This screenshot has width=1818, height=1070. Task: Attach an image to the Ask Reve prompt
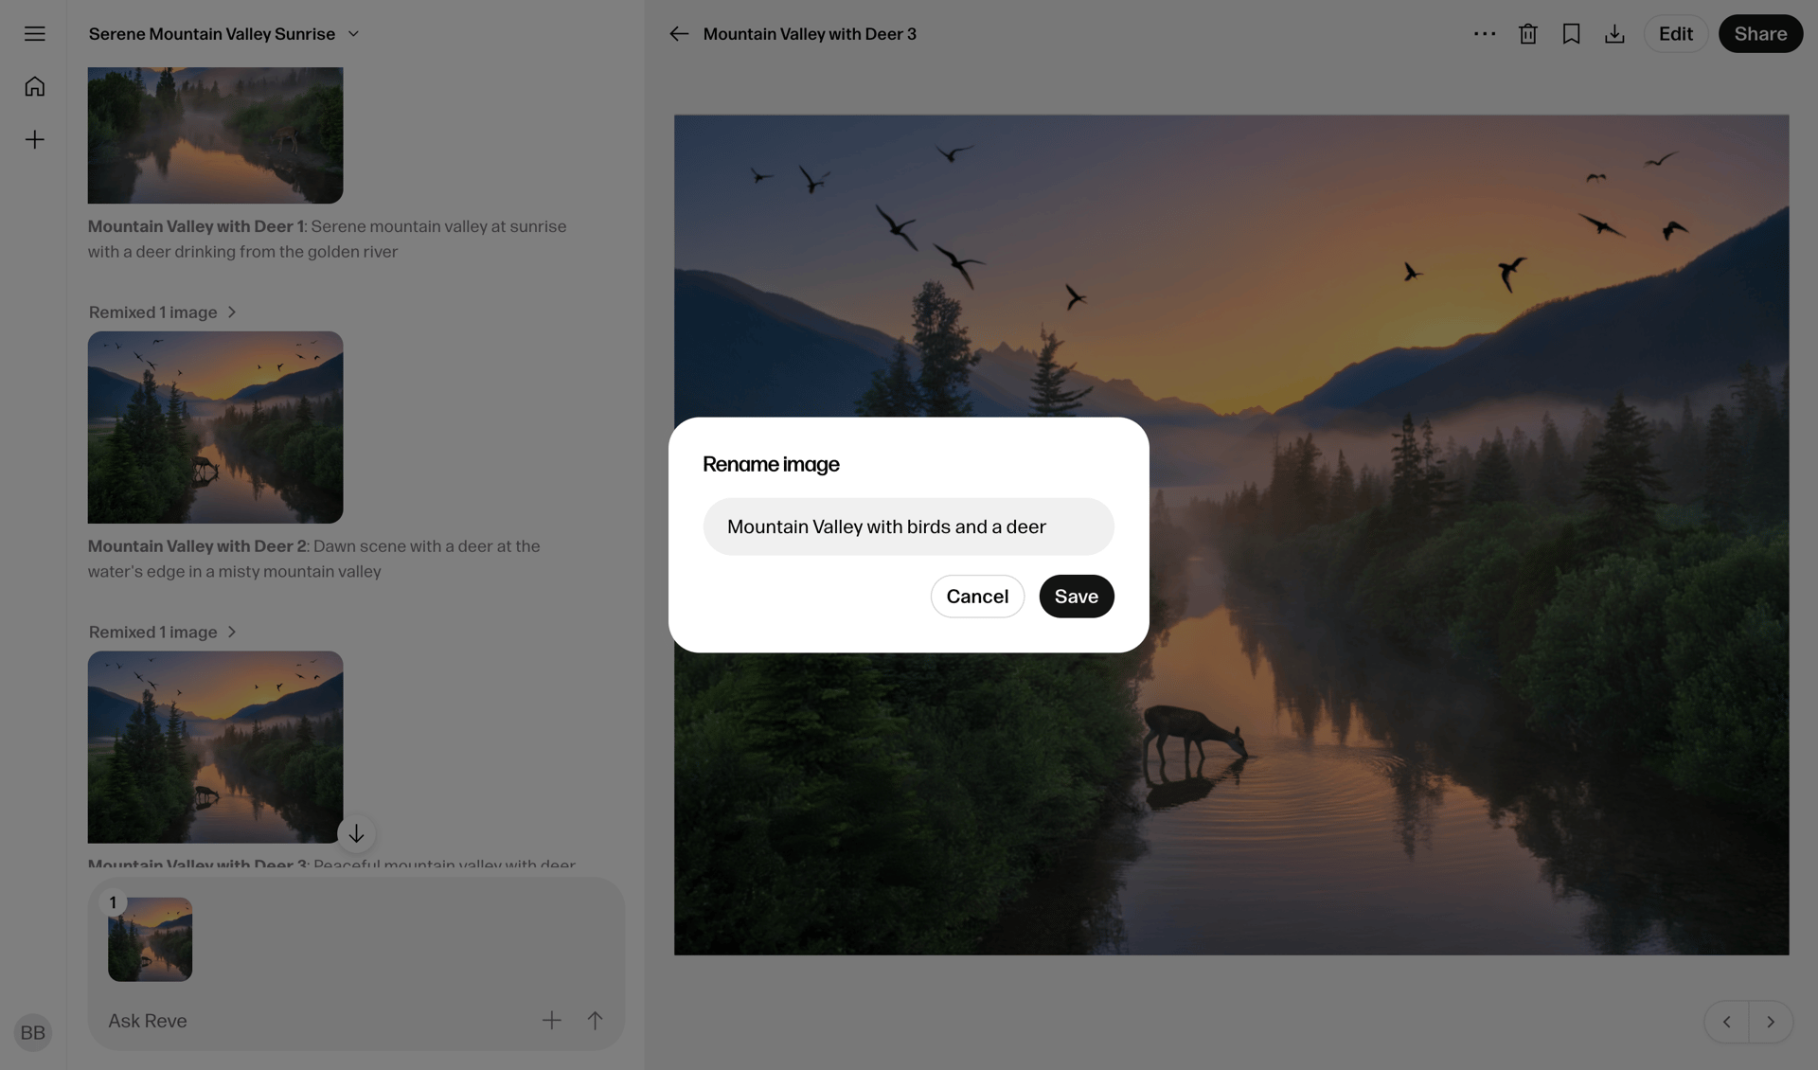[x=552, y=1020]
